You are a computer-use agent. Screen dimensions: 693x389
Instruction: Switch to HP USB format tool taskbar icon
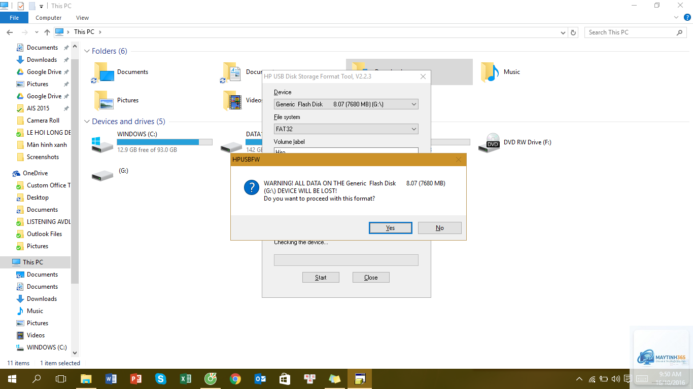[x=360, y=379]
